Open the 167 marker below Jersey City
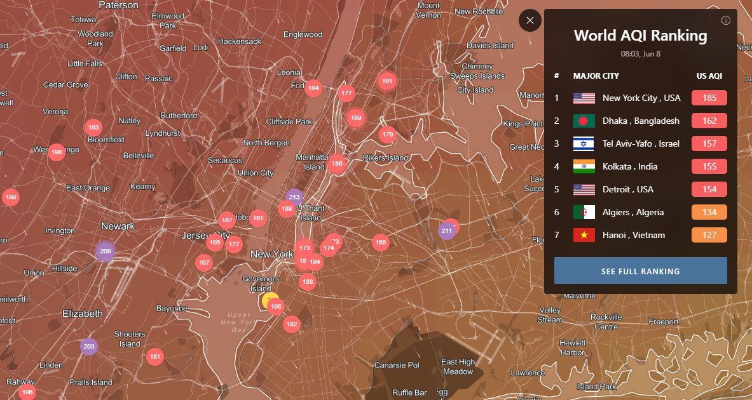This screenshot has height=400, width=752. click(x=203, y=263)
